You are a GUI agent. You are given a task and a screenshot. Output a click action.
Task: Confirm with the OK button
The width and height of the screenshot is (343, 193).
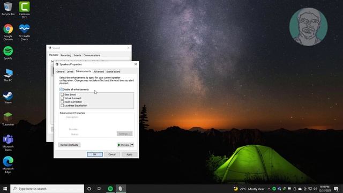tap(95, 154)
